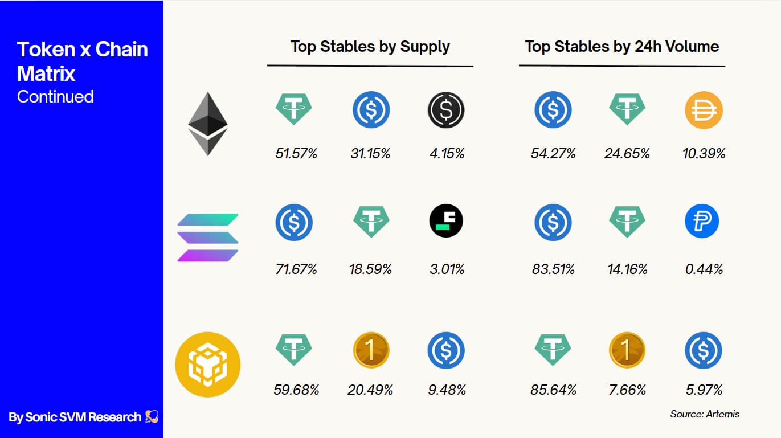Image resolution: width=781 pixels, height=438 pixels.
Task: Click the Top Stables by 24h Volume heading
Action: (622, 47)
